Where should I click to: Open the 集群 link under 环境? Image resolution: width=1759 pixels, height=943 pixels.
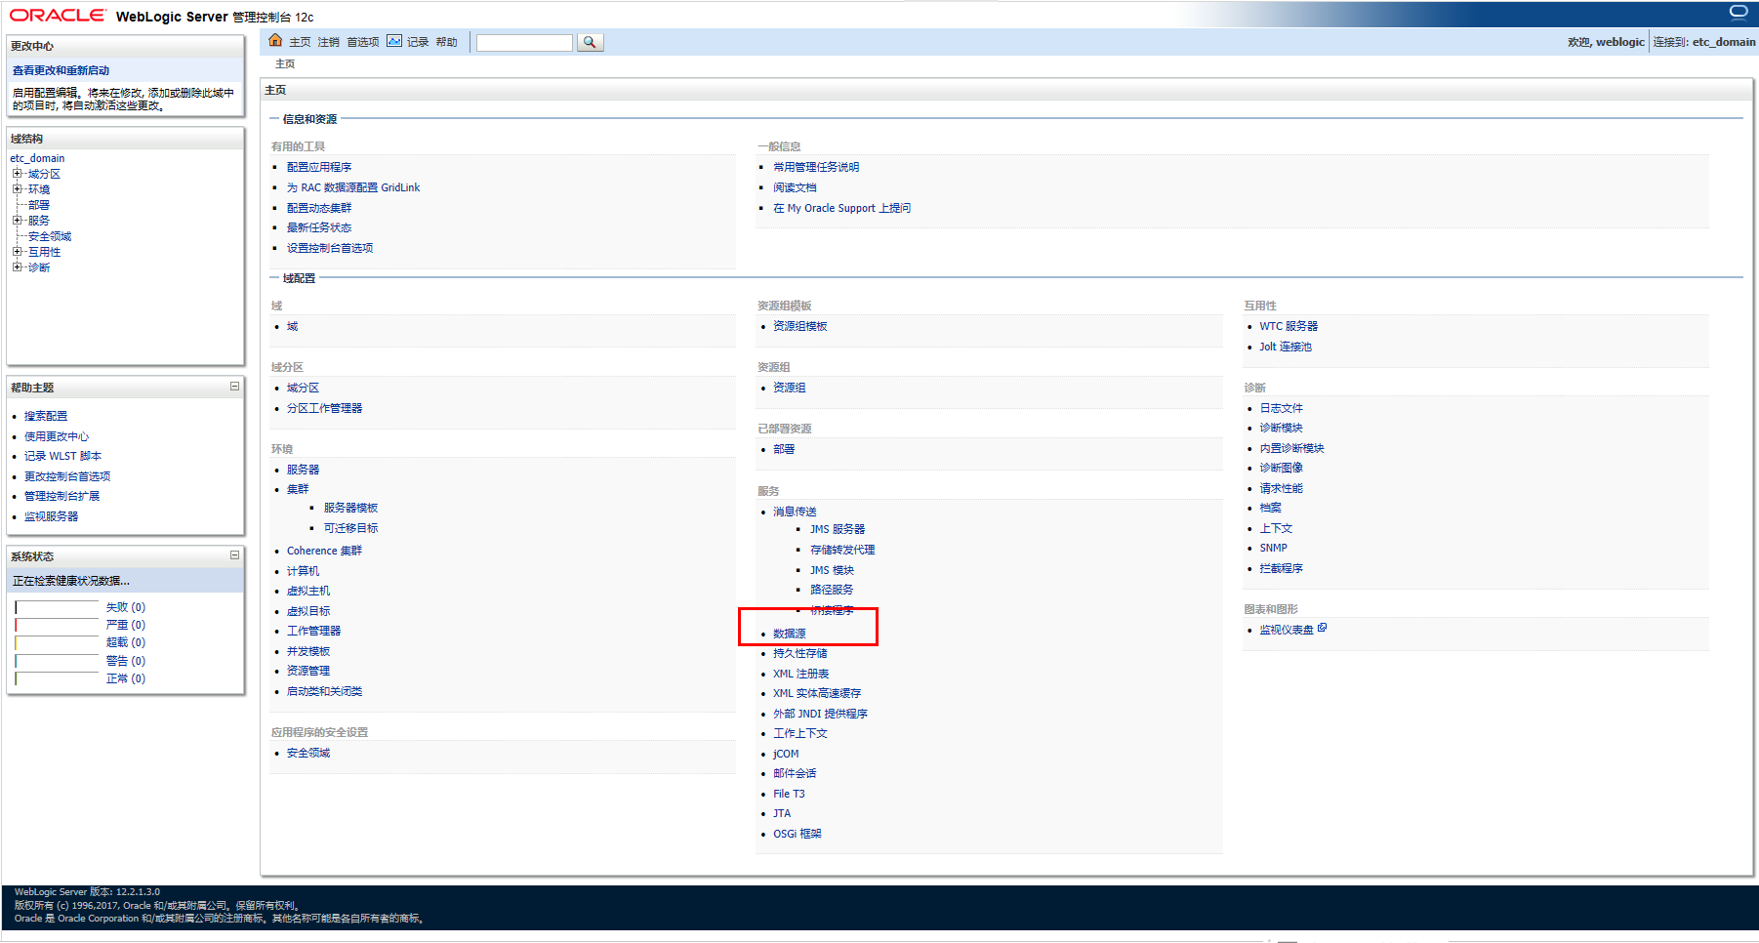(298, 489)
